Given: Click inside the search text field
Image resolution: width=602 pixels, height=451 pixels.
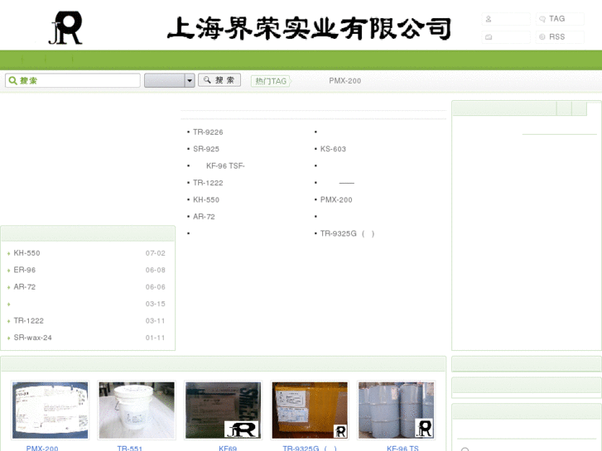Looking at the screenshot, I should [73, 80].
